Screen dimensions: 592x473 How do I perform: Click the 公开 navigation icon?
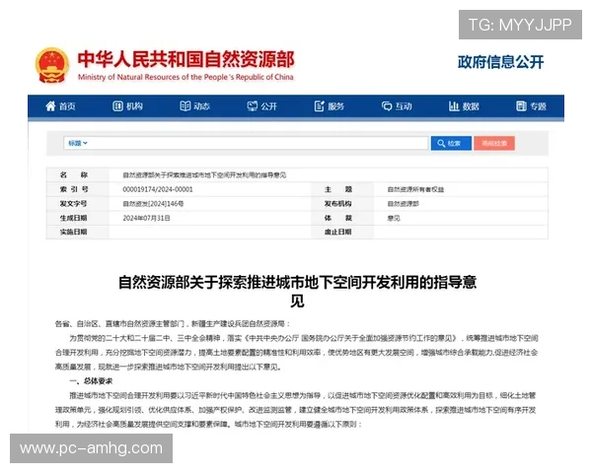click(x=253, y=106)
